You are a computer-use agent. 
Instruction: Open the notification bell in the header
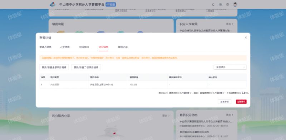pos(213,5)
